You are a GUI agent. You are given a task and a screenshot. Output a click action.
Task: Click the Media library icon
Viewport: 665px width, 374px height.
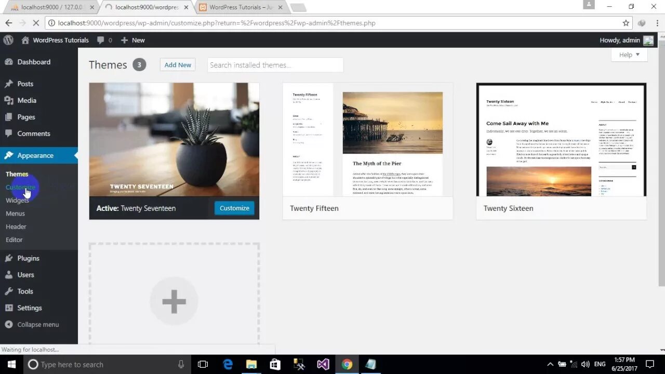pyautogui.click(x=9, y=100)
